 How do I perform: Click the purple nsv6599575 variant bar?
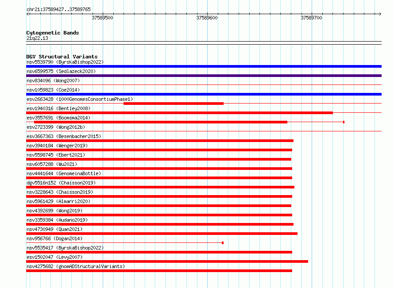click(204, 76)
